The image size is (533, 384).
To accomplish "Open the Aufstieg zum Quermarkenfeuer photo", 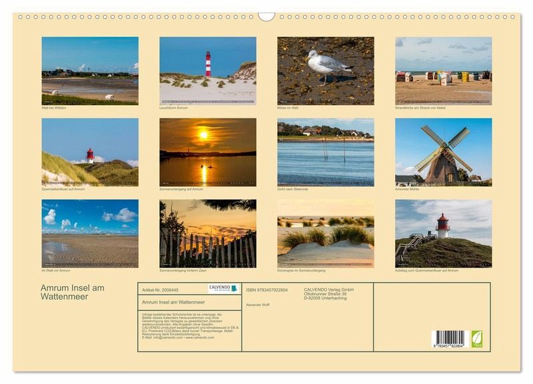I will coord(443,233).
